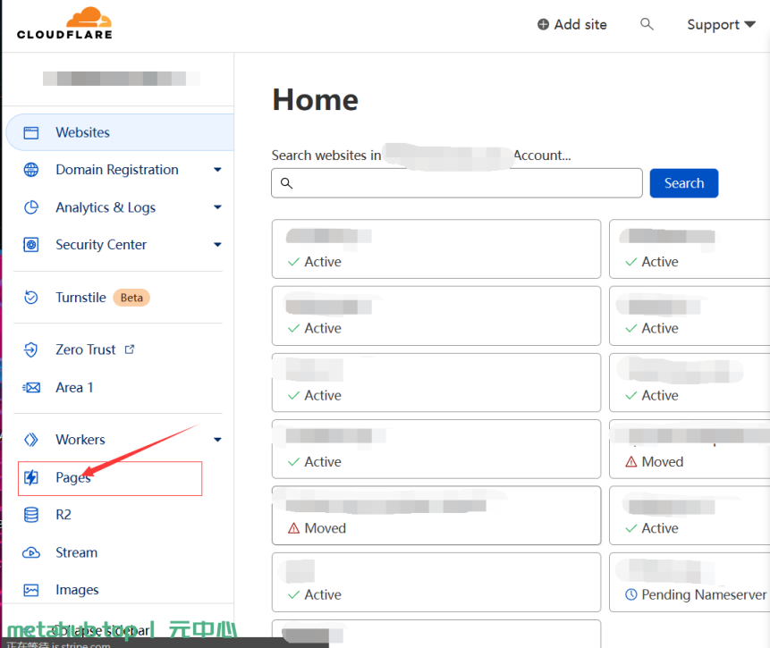Open the Support dropdown menu
Screen dimensions: 770x648
(720, 25)
